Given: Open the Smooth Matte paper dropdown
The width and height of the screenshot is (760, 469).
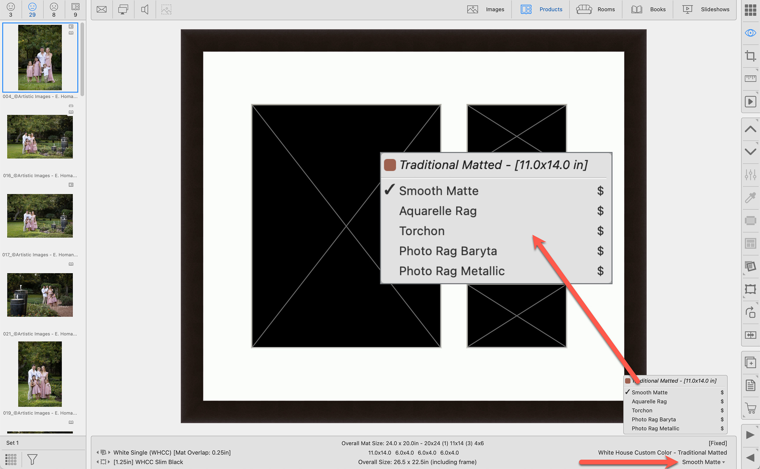Looking at the screenshot, I should 703,462.
